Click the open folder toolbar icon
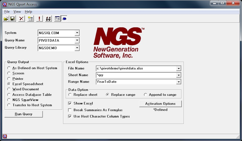 pos(6,19)
